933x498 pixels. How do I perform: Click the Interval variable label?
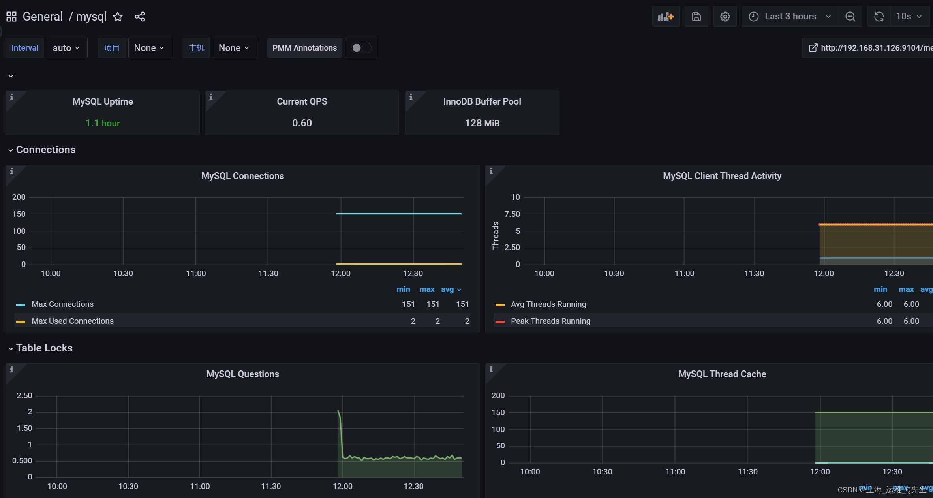(25, 48)
